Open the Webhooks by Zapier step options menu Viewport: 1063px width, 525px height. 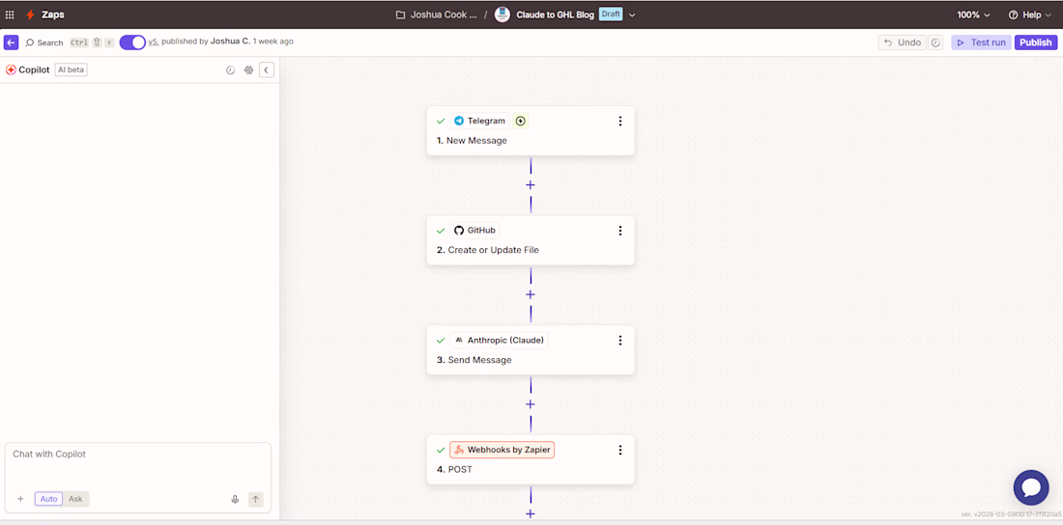(x=620, y=450)
